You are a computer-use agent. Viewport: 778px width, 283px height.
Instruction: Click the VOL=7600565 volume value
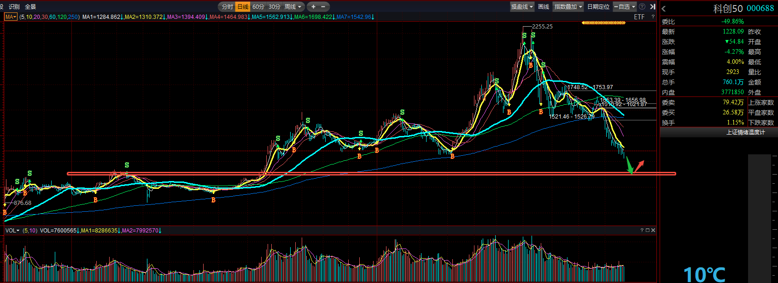coord(58,230)
